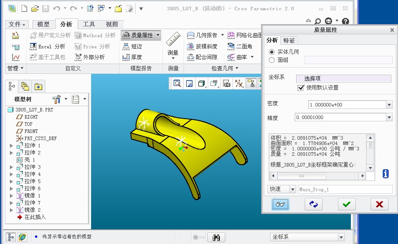The height and width of the screenshot is (244, 398).
Task: Click the Draft (拔模斜度) analysis icon
Action: 191,46
